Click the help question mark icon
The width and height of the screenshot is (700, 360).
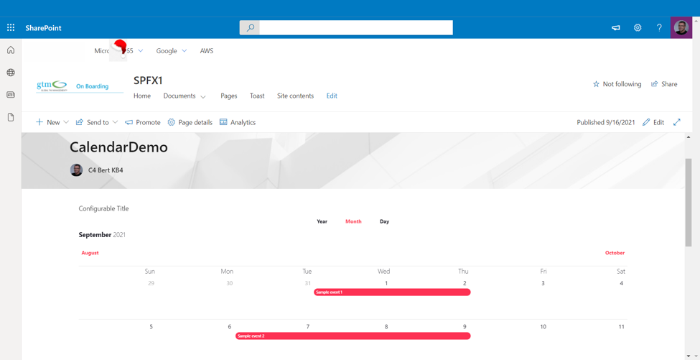(659, 28)
